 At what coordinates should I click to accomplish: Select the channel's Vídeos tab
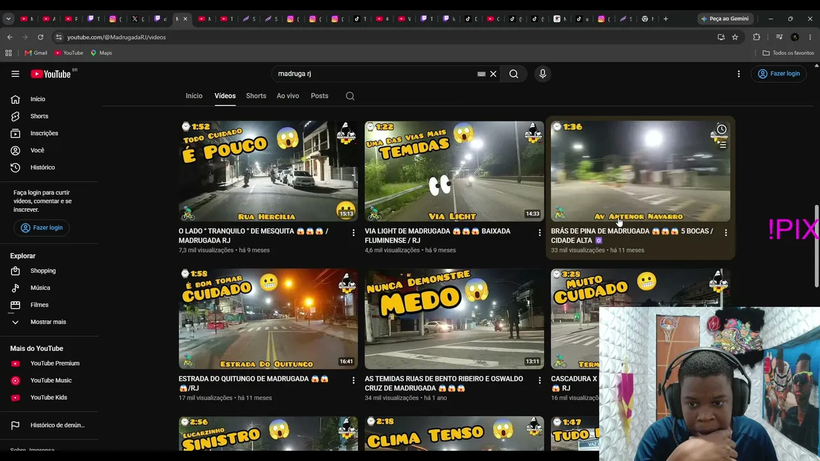[225, 96]
